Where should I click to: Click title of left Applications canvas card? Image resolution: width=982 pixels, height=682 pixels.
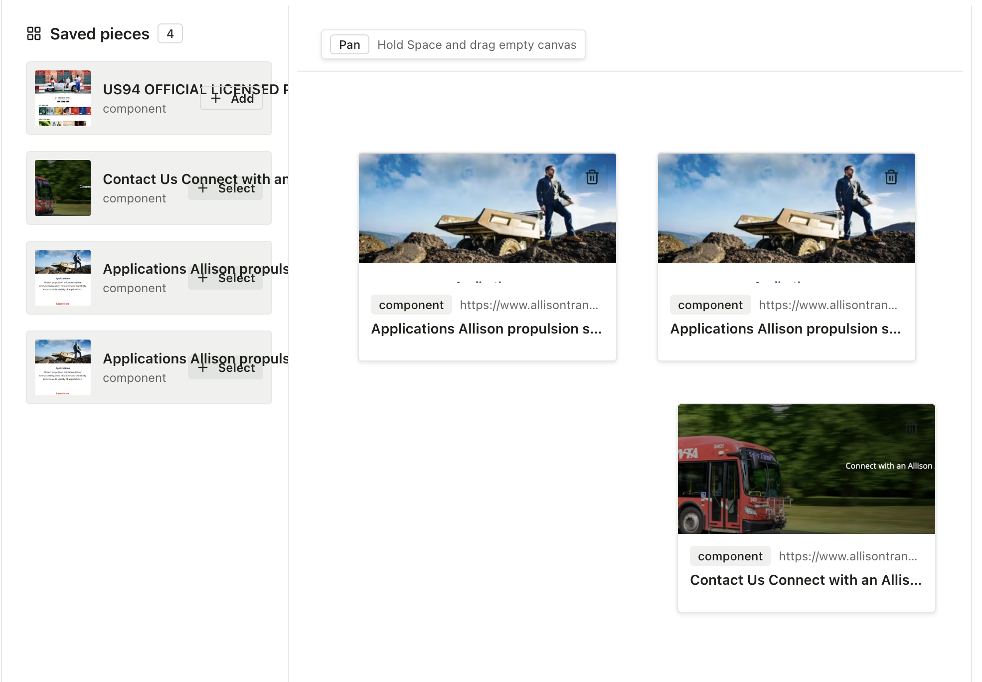tap(487, 329)
